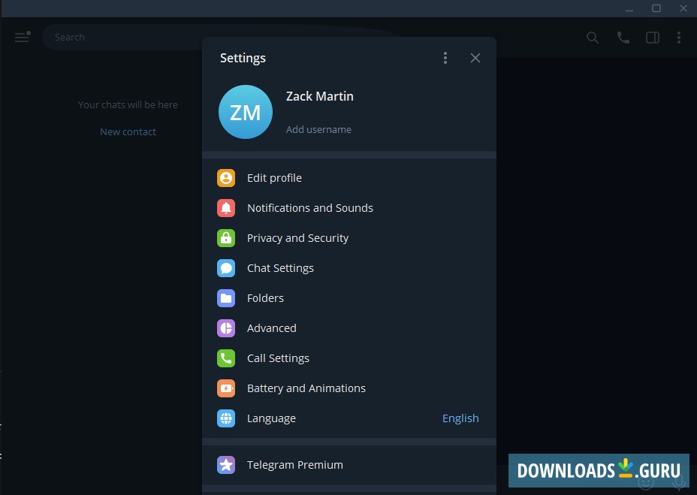Viewport: 697px width, 495px height.
Task: Open Advanced settings
Action: click(349, 328)
